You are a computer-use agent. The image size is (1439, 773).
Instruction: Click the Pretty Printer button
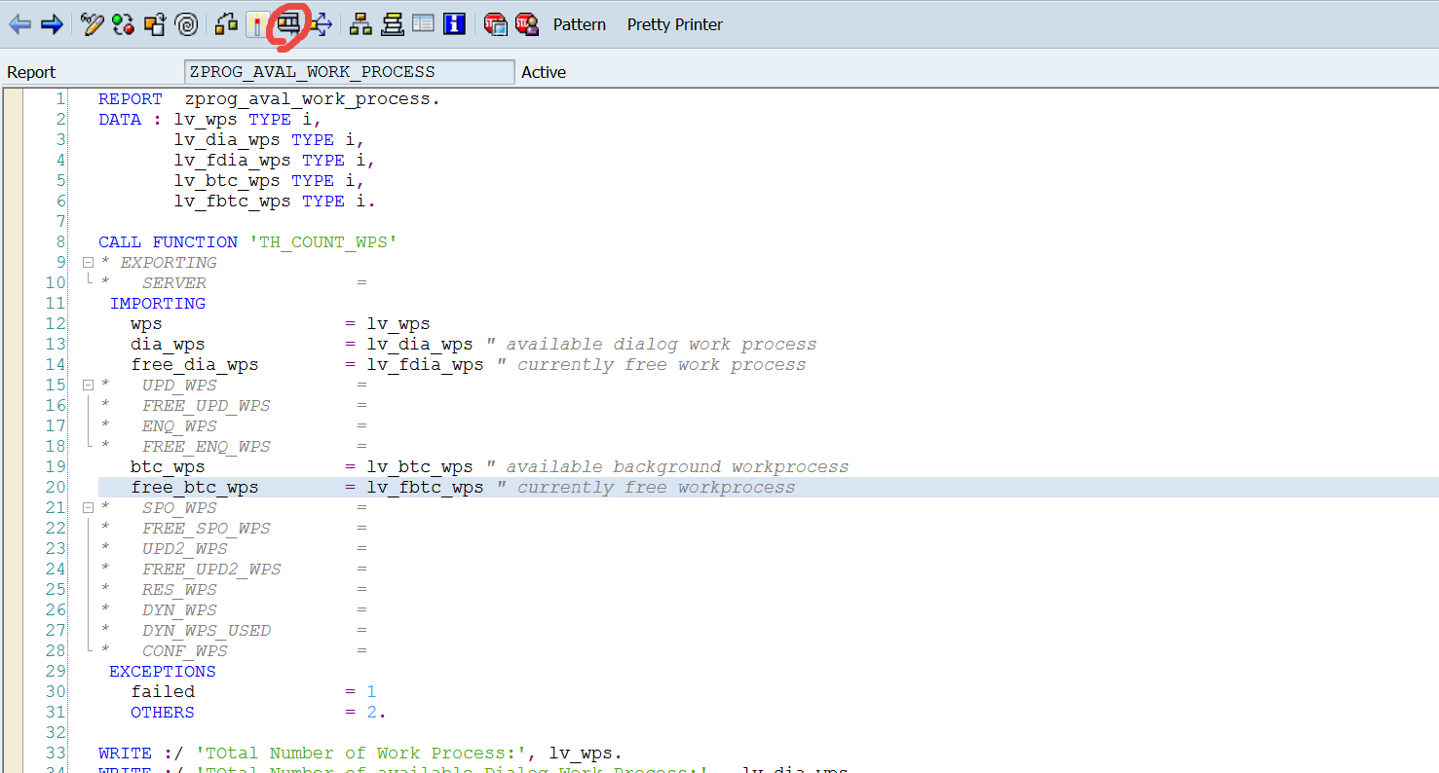[x=674, y=24]
